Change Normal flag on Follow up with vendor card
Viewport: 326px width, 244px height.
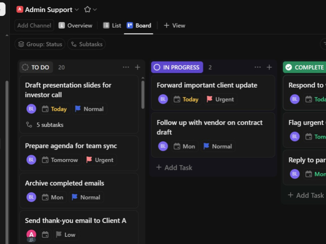click(x=218, y=146)
